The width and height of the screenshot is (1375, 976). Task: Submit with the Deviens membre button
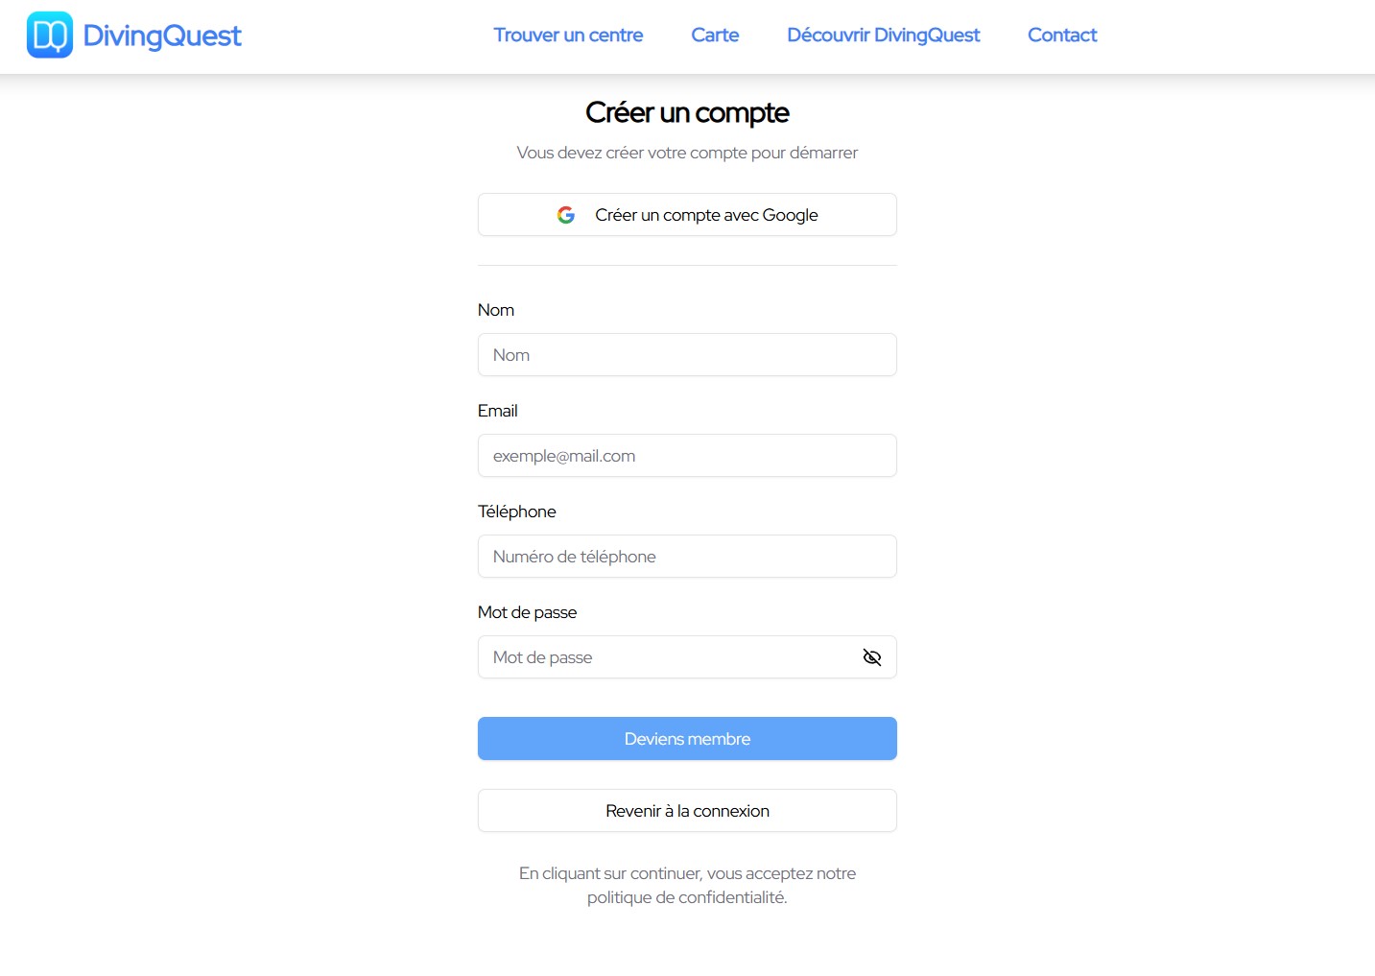[687, 739]
